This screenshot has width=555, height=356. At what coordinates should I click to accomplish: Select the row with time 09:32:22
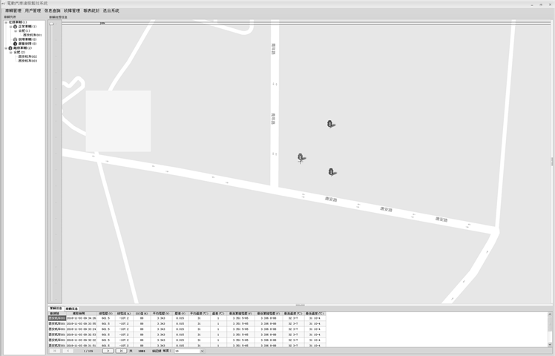click(x=187, y=340)
